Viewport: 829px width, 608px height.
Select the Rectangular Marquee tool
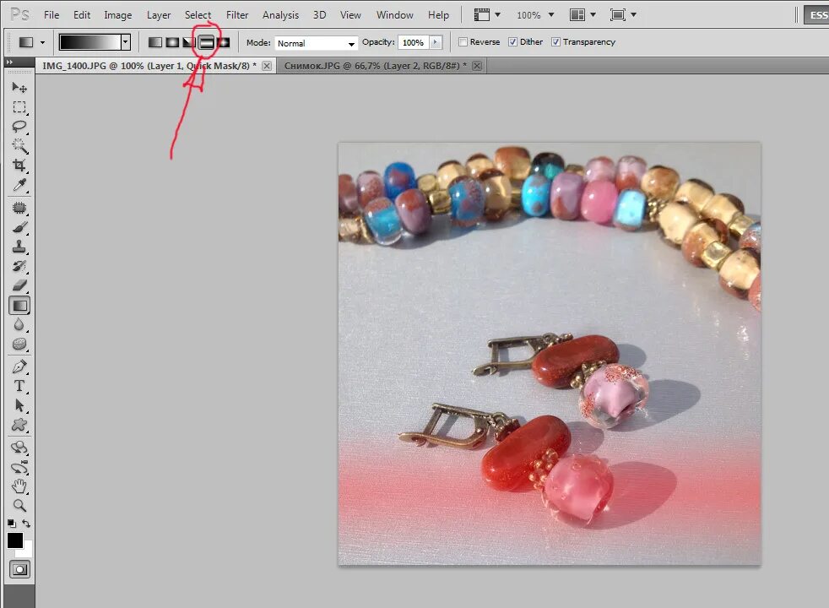(x=19, y=107)
